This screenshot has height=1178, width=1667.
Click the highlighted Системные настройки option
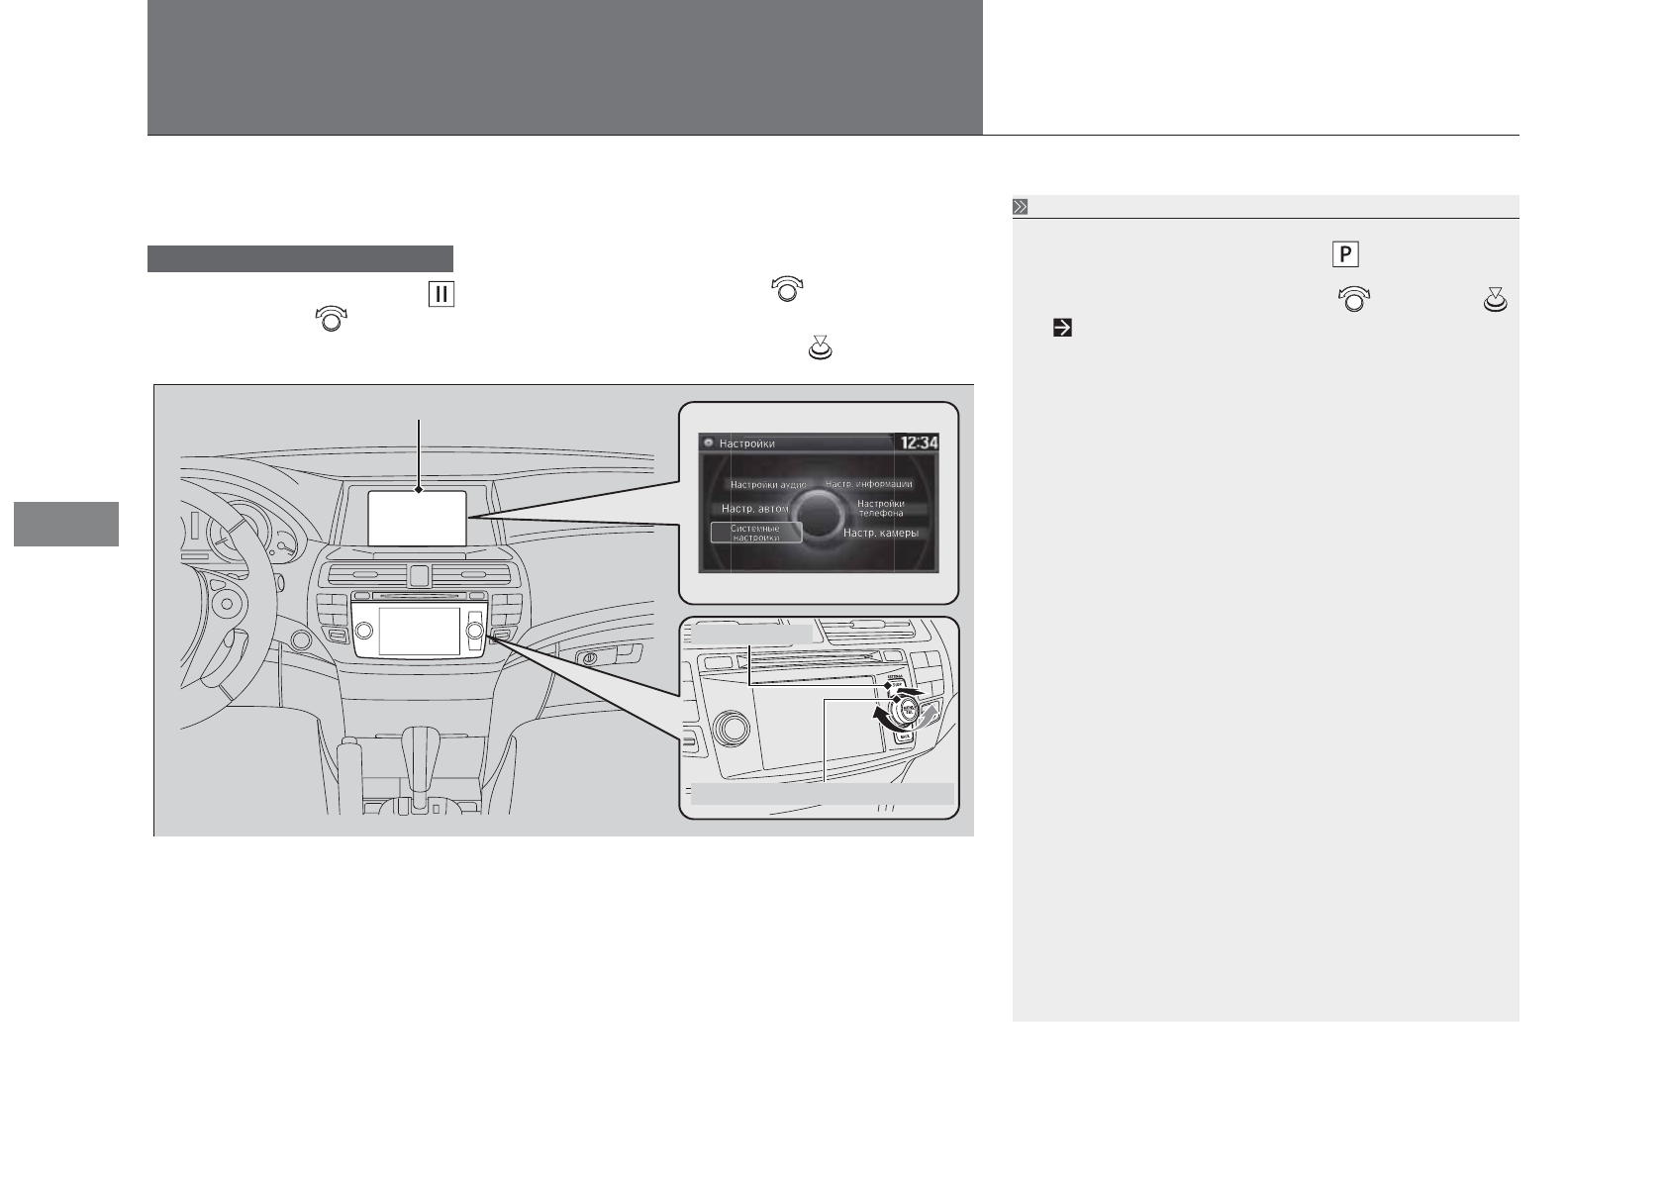click(x=755, y=533)
